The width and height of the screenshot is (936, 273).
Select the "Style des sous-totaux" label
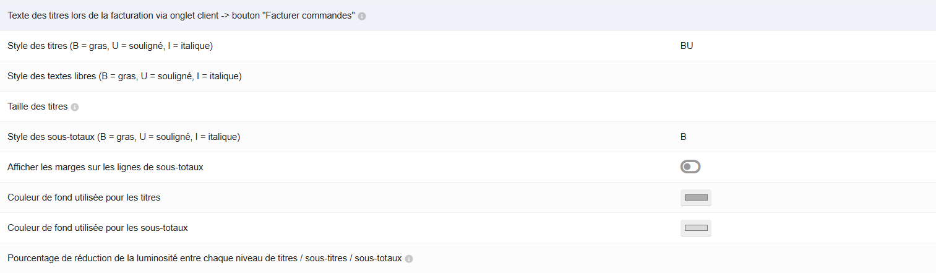(124, 137)
